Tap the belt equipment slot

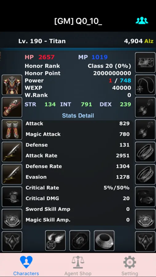(145, 197)
